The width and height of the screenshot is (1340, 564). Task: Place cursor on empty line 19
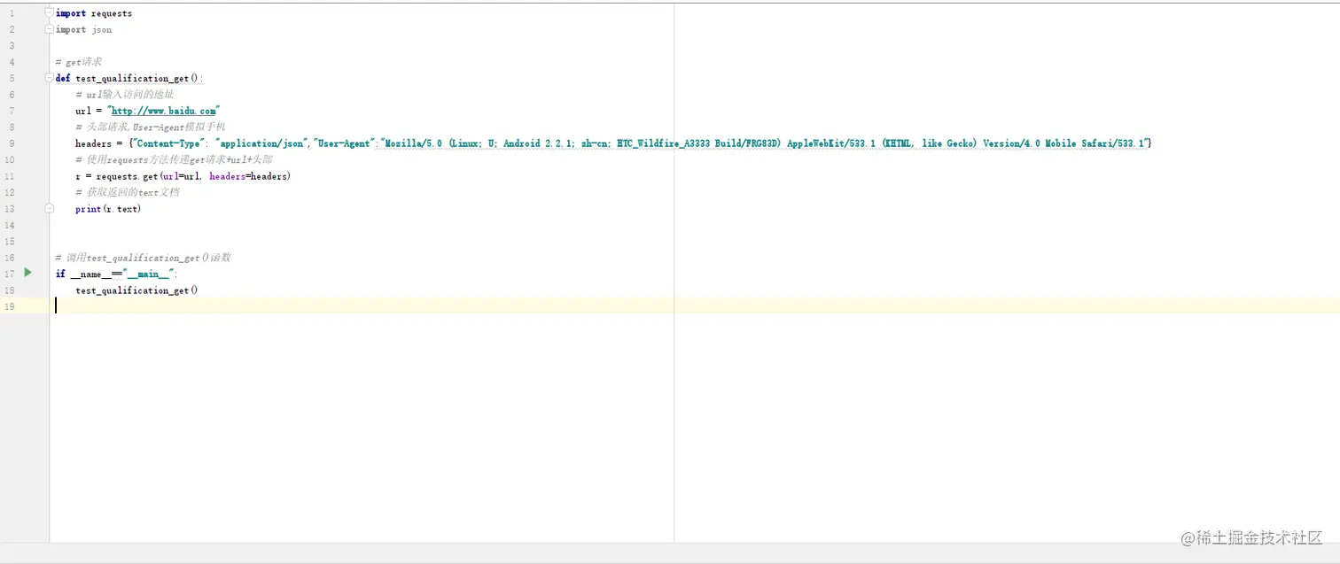pos(694,305)
